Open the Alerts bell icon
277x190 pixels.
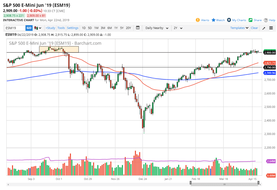[x=198, y=20]
